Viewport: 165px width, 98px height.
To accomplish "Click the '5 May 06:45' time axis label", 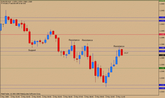I will [x=68, y=97].
